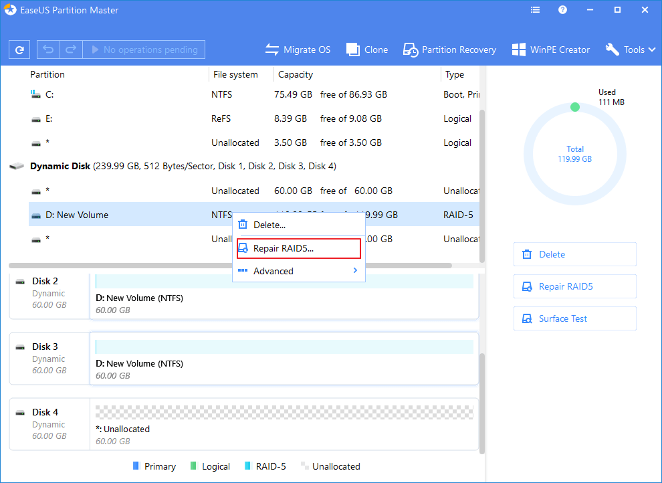The height and width of the screenshot is (483, 662).
Task: Click the drive icon beside D: New Volume
Action: click(x=36, y=216)
